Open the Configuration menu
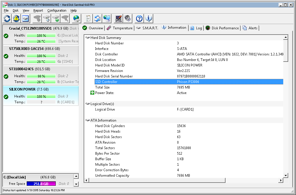 [x=57, y=10]
